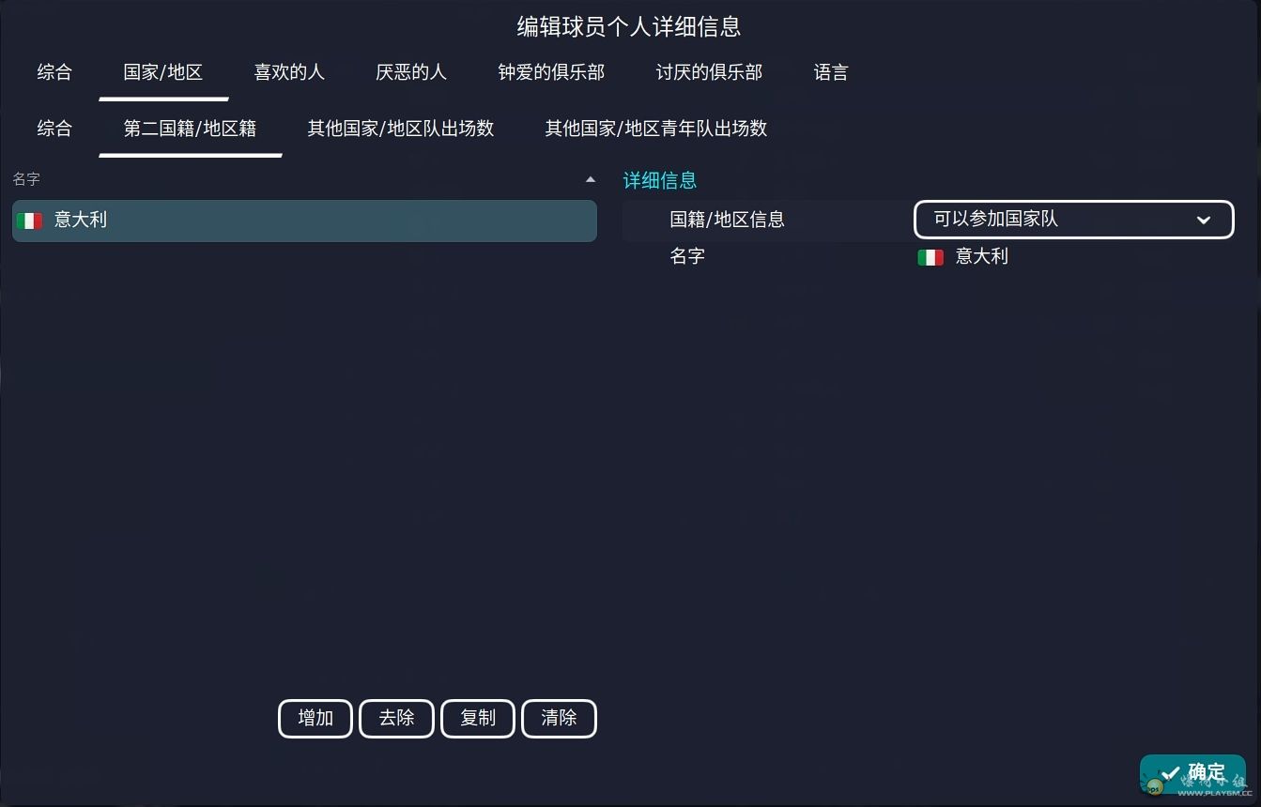Open the 其他国家/地区队出场数 sub-tab
This screenshot has width=1261, height=807.
pyautogui.click(x=401, y=129)
